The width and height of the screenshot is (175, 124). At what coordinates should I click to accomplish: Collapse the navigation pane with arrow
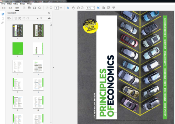click(x=54, y=67)
